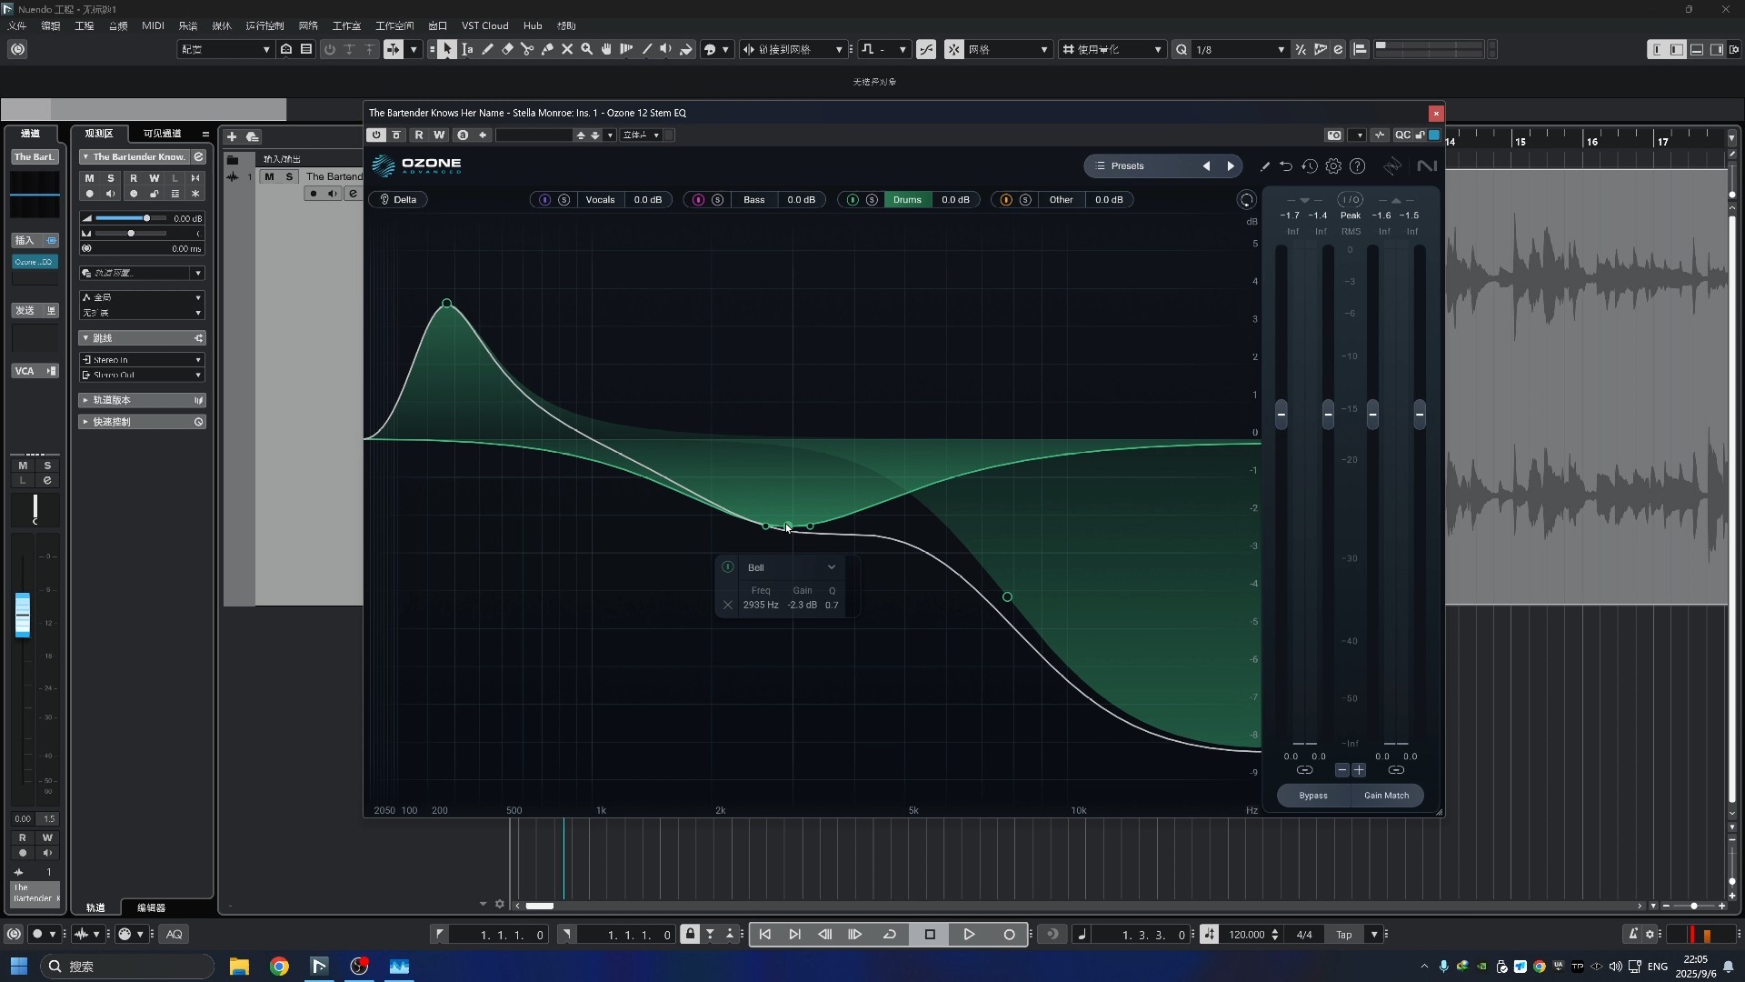Click the Gain Match button
Viewport: 1745px width, 982px height.
1386,796
